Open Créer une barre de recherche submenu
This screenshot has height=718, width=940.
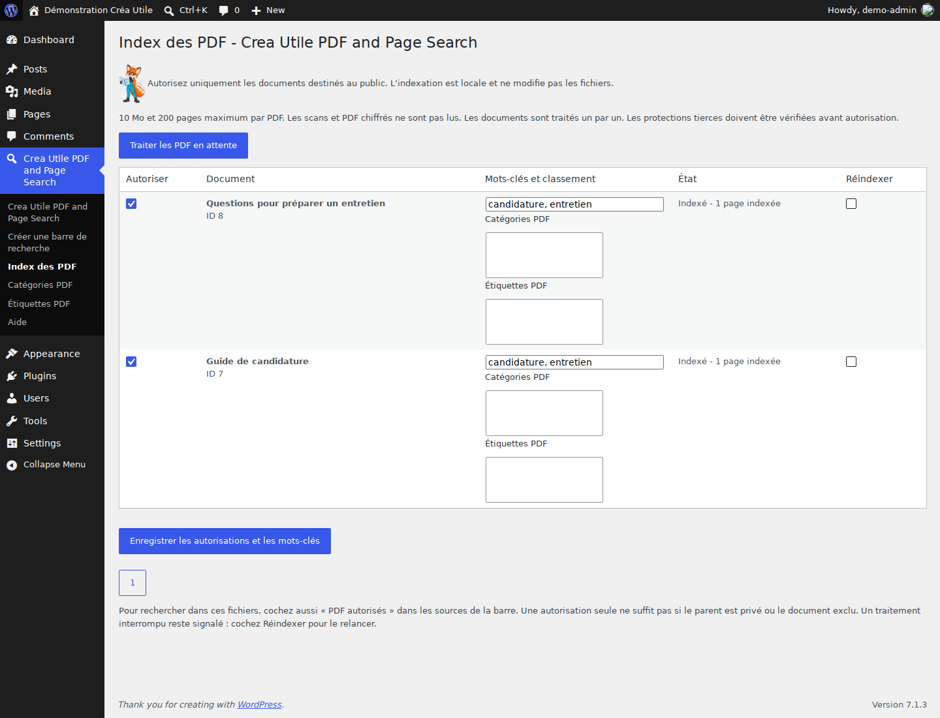(x=52, y=242)
